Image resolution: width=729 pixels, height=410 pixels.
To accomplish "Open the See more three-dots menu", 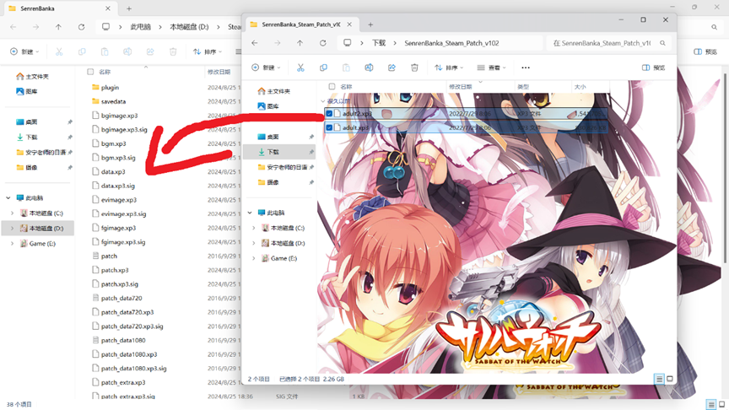I will 526,67.
